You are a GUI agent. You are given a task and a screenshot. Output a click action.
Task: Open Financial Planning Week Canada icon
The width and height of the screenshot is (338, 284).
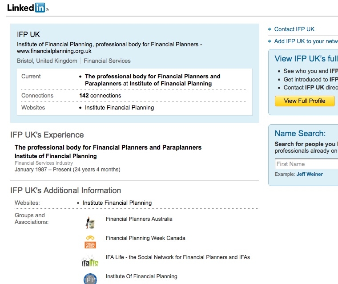pos(90,242)
